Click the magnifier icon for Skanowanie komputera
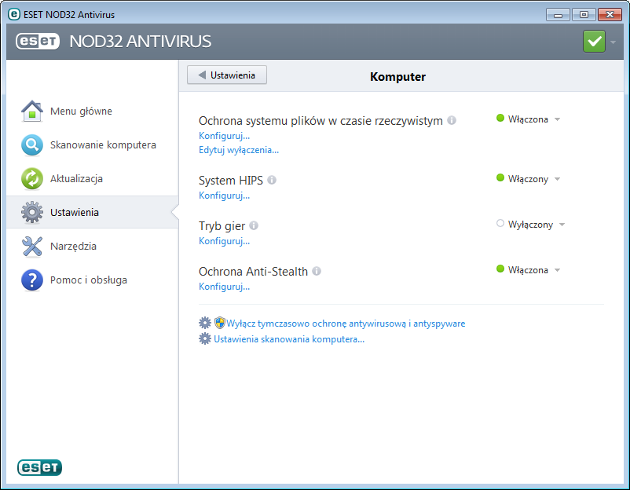Screen dimensions: 630x490 point(32,145)
